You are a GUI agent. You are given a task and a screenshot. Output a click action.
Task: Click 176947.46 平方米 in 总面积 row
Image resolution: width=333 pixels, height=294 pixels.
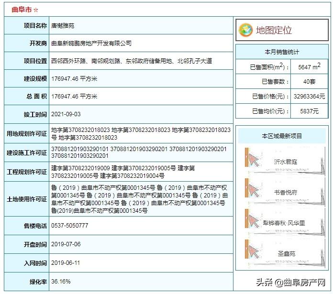[x=74, y=97]
